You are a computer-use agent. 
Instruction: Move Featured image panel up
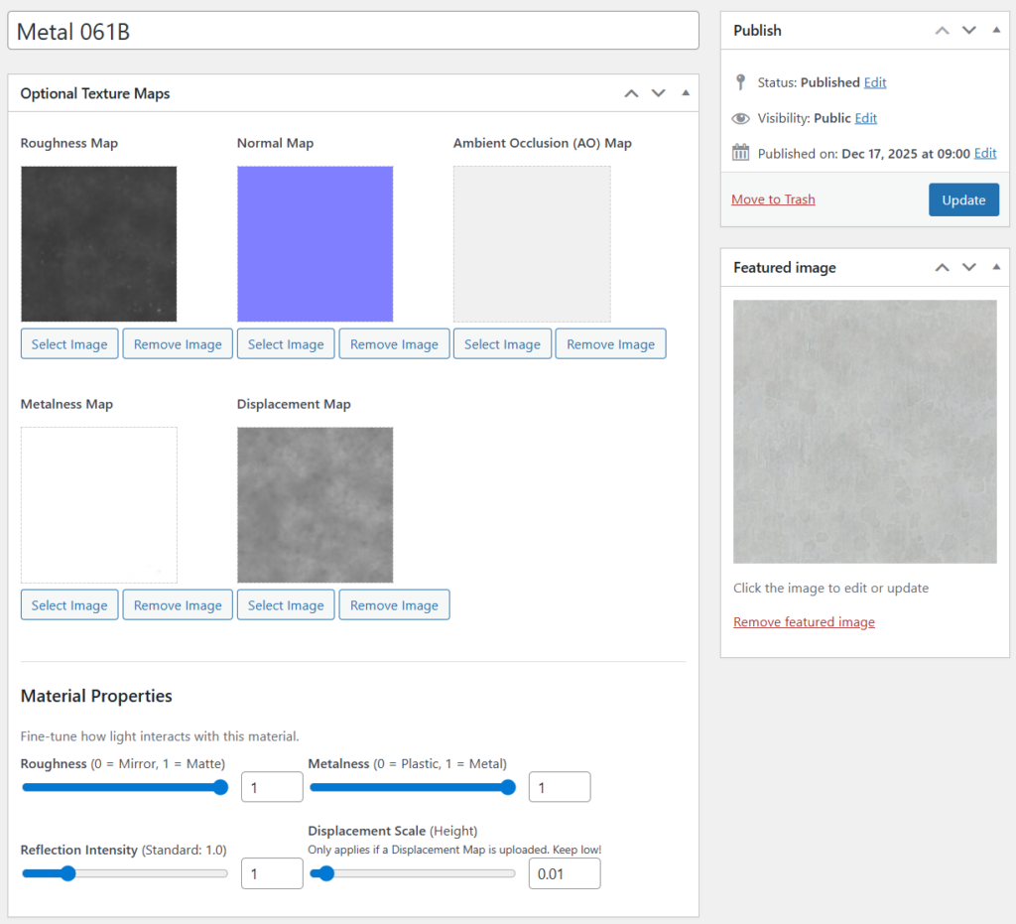[x=943, y=268]
